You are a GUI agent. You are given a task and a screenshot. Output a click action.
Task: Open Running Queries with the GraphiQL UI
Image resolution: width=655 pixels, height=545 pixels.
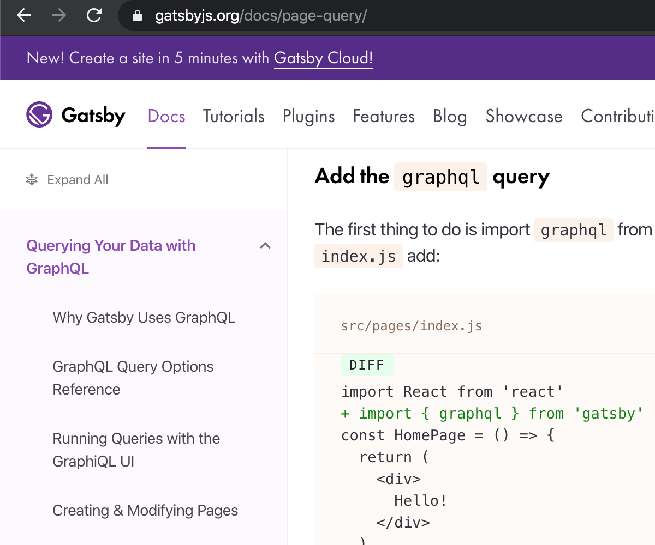pyautogui.click(x=136, y=450)
